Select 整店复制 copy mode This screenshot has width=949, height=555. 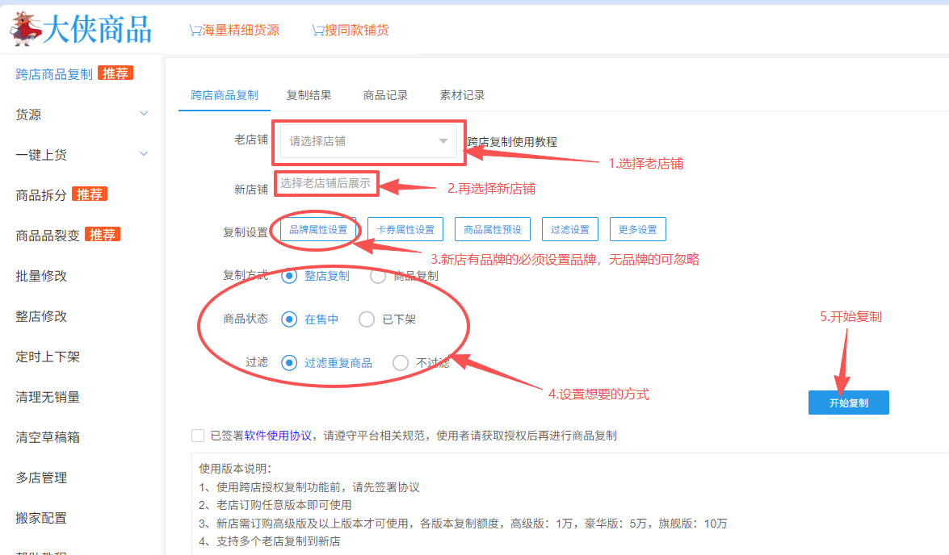[x=289, y=276]
